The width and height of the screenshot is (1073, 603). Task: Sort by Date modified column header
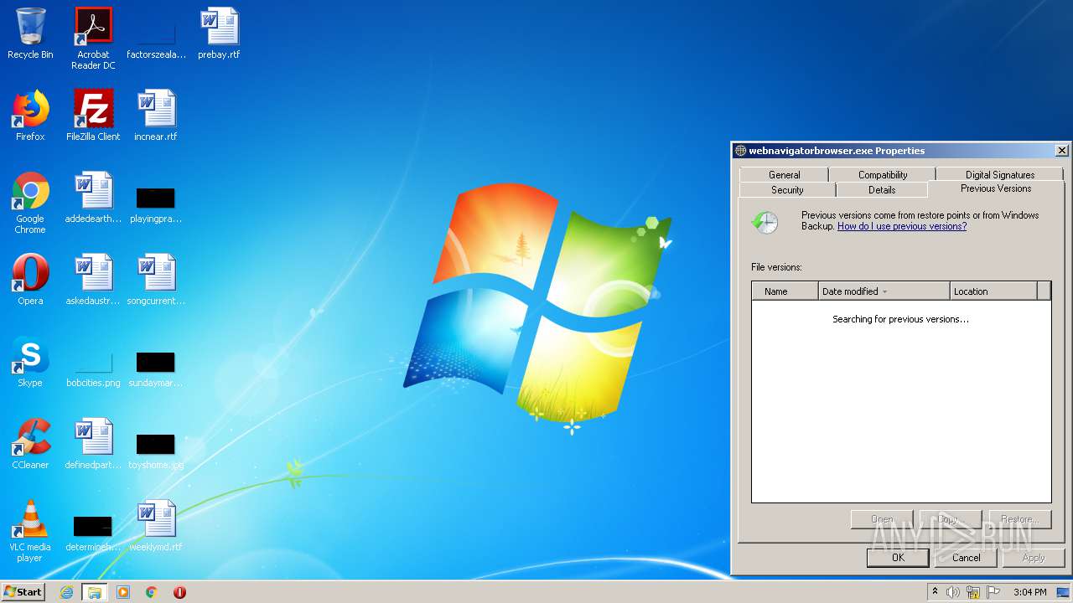point(884,291)
